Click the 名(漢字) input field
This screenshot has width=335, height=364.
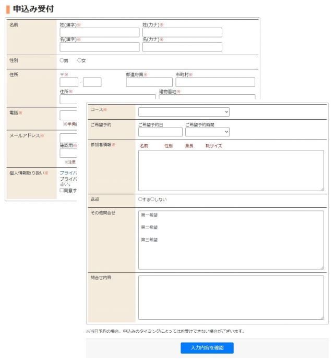pos(100,47)
